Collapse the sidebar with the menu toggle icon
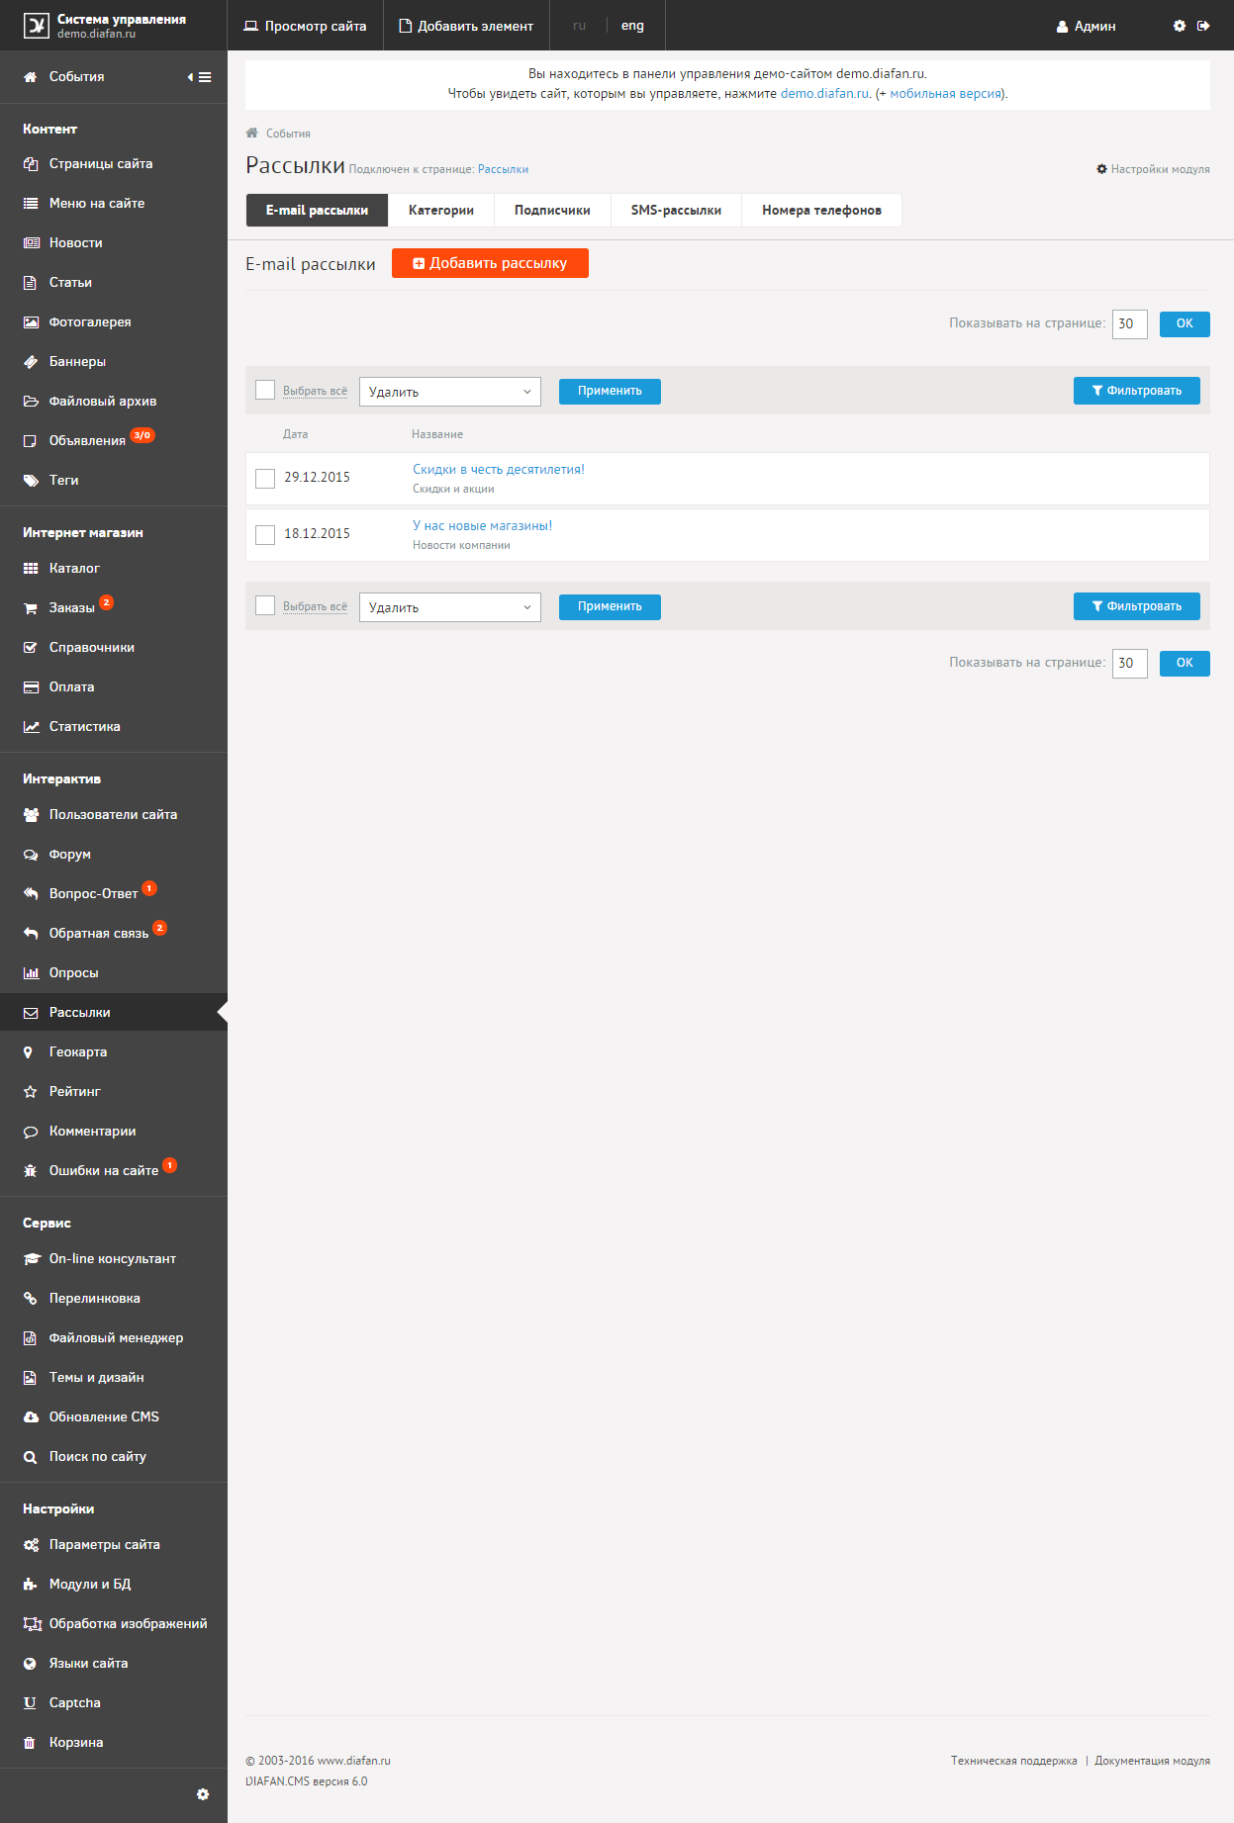Viewport: 1234px width, 1823px height. 199,77
